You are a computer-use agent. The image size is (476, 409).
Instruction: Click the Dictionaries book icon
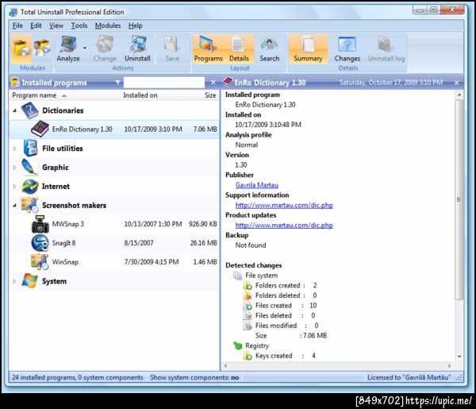tap(30, 110)
